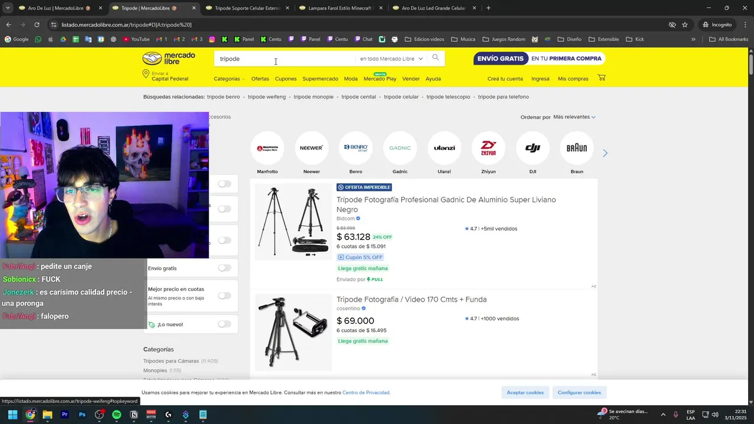This screenshot has width=754, height=424.
Task: Select the Braun brand logo
Action: pos(577,148)
